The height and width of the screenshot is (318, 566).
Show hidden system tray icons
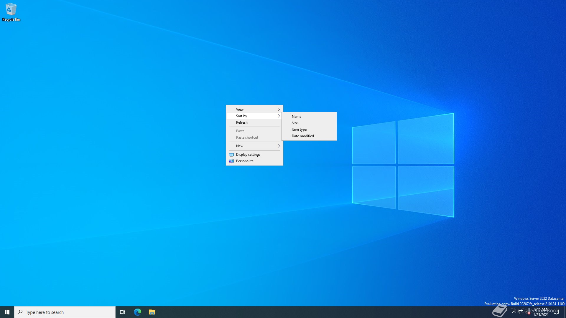514,312
